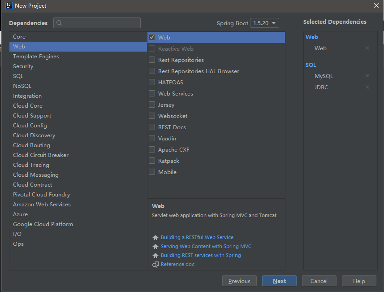Remove Web from selected dependencies
The height and width of the screenshot is (292, 384).
tap(367, 48)
